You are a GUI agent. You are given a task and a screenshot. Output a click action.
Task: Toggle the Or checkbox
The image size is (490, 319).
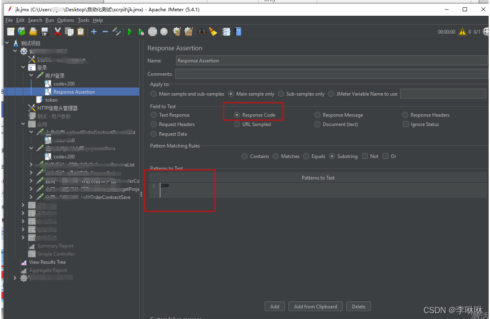tap(386, 156)
